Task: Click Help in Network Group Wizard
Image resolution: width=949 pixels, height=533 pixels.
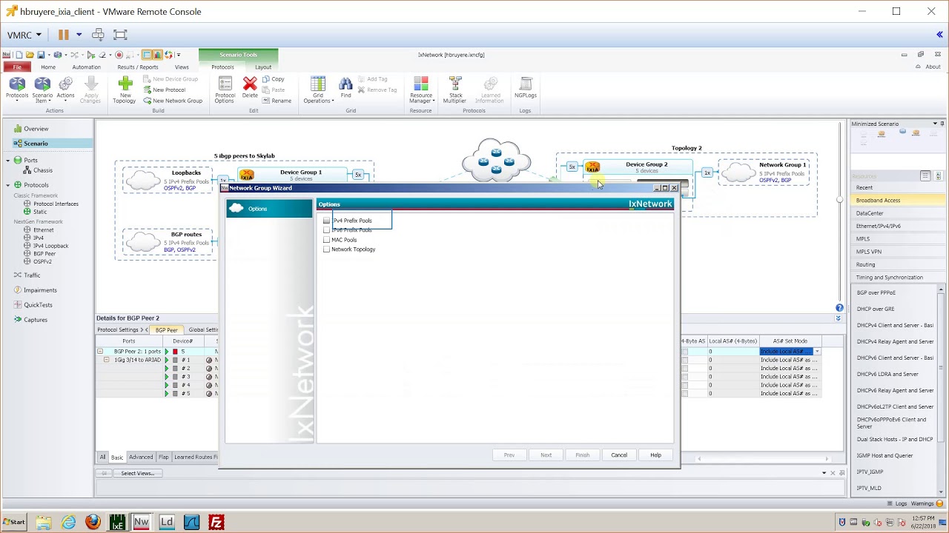Action: 655,455
